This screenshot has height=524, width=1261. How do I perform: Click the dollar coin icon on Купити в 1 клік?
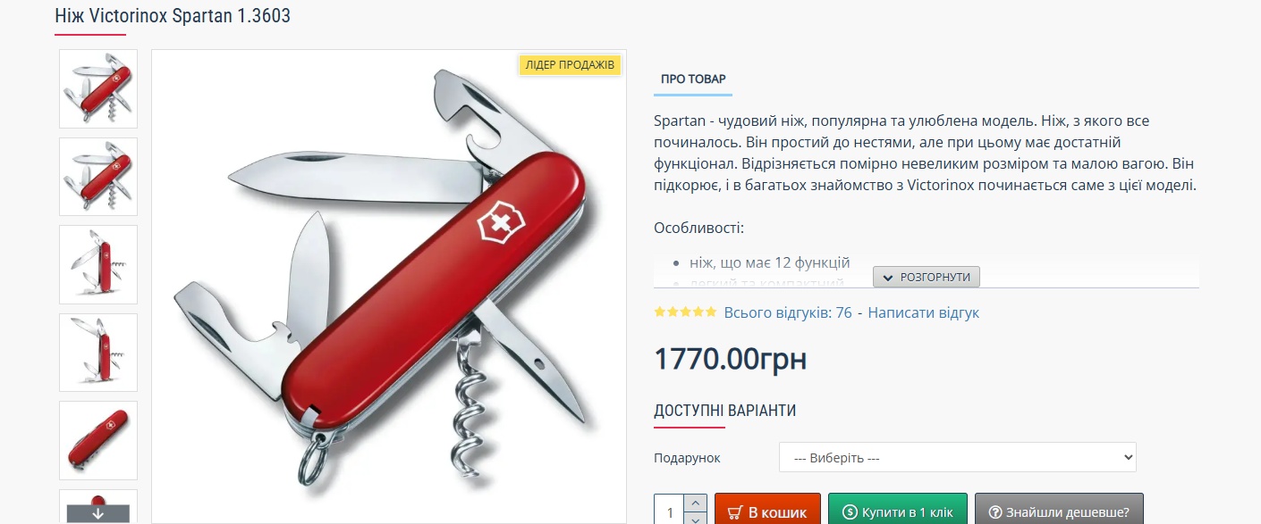pos(850,512)
